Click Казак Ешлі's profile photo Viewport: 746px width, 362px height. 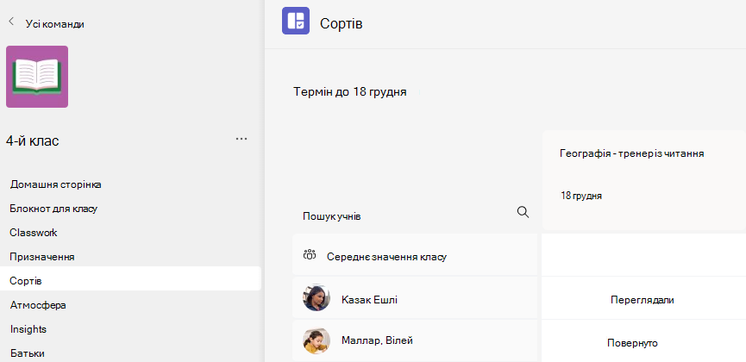point(317,297)
